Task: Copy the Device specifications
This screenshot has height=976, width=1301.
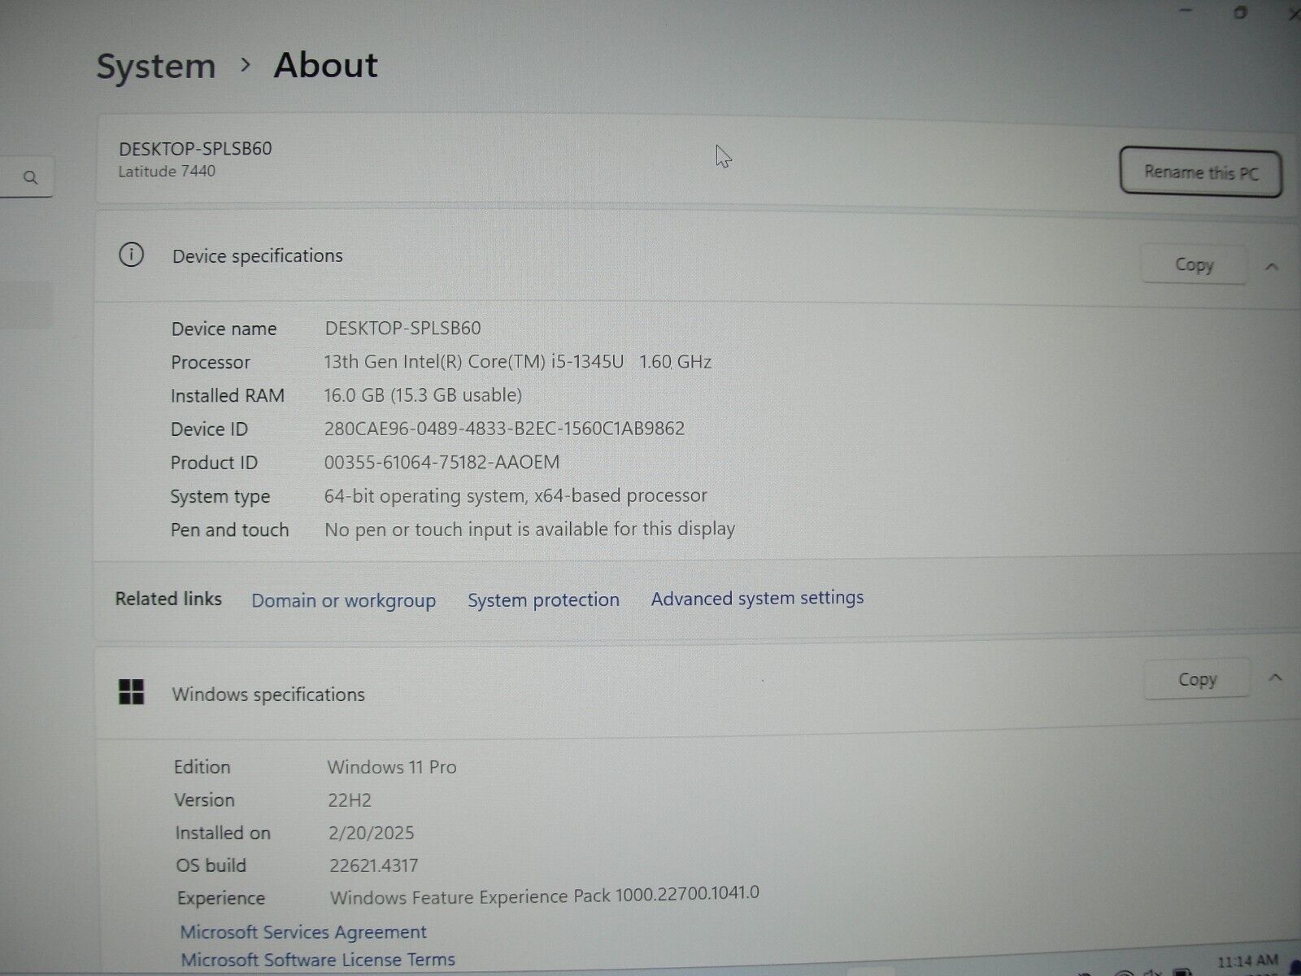Action: tap(1194, 264)
